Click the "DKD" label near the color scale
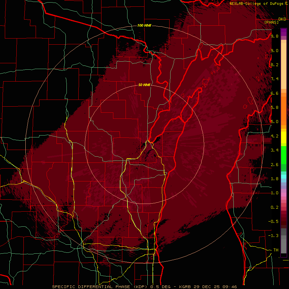Viewport: 289px width, 289px height. coord(282,19)
